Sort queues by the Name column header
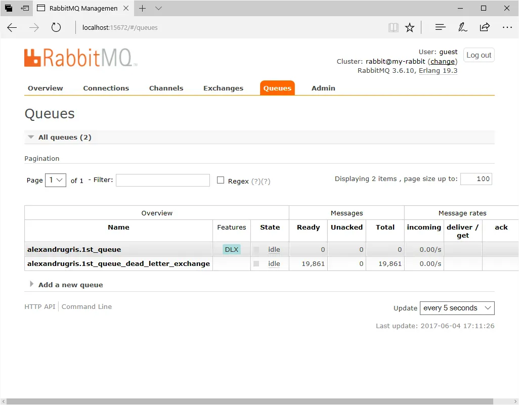This screenshot has width=519, height=405. 118,228
